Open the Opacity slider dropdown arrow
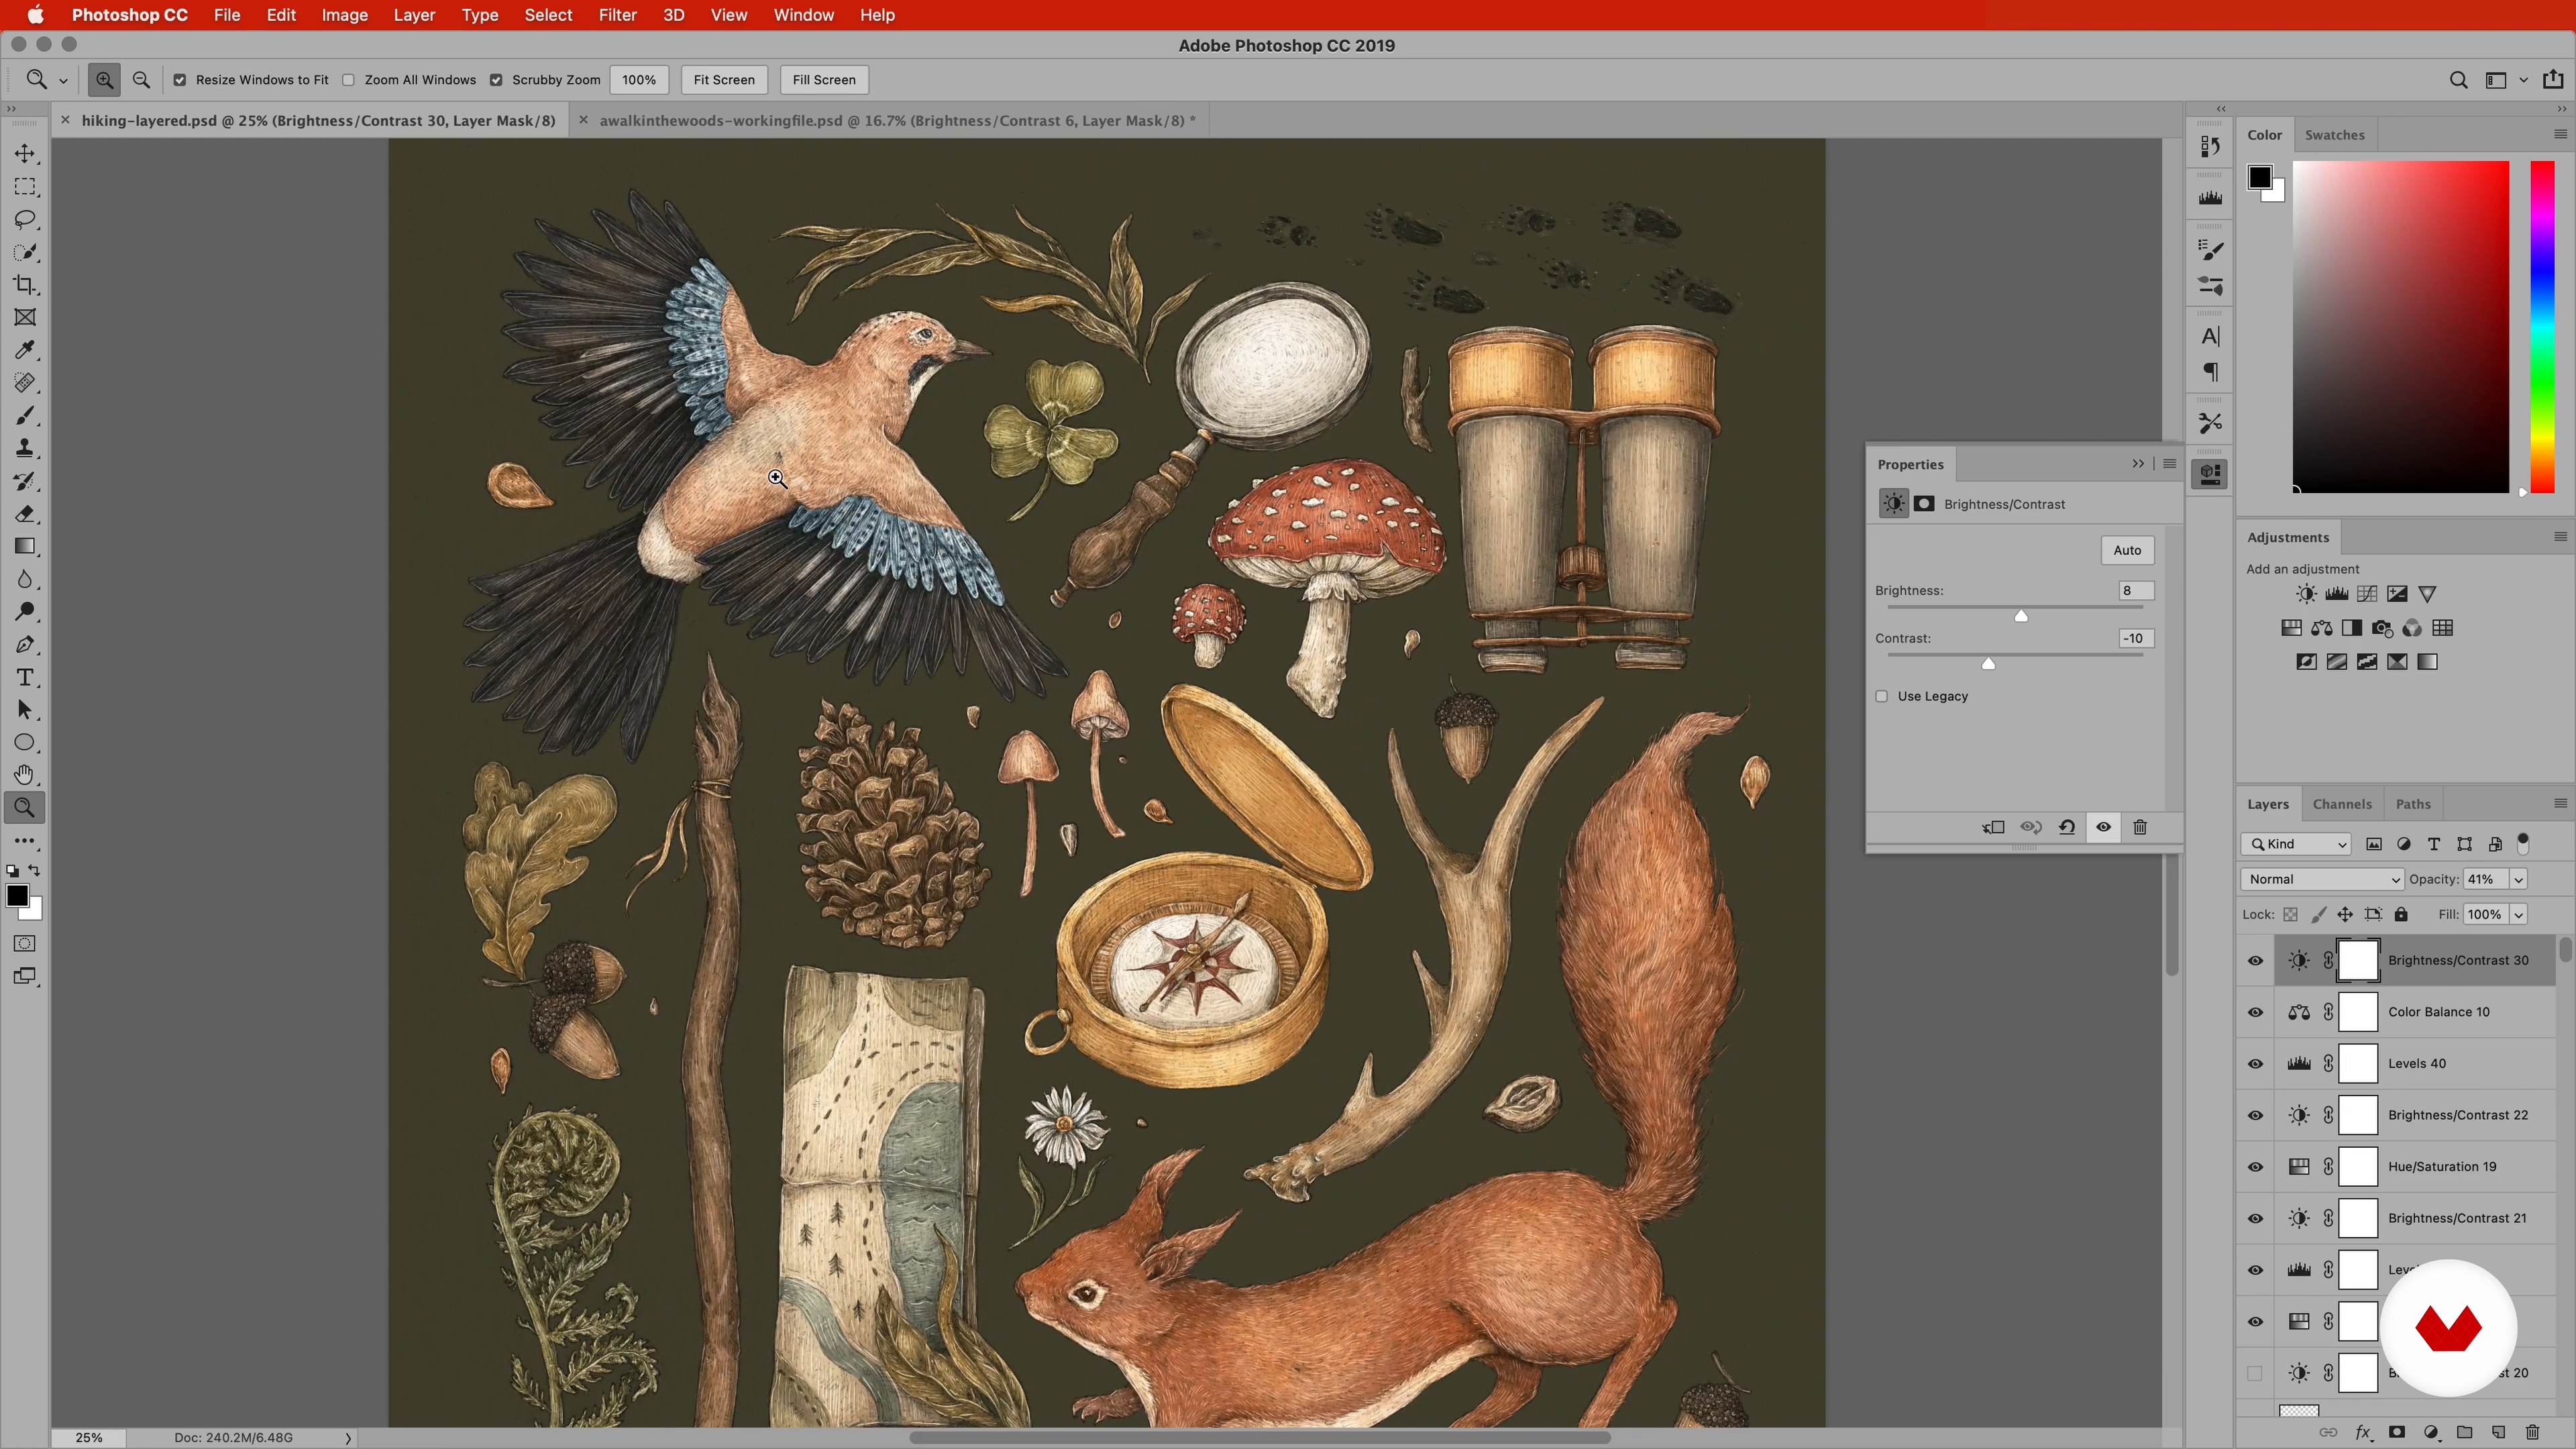2576x1449 pixels. pos(2518,879)
